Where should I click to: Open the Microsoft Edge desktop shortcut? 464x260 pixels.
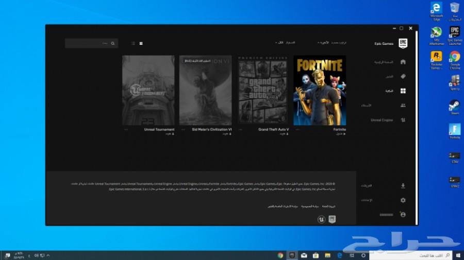tap(437, 11)
